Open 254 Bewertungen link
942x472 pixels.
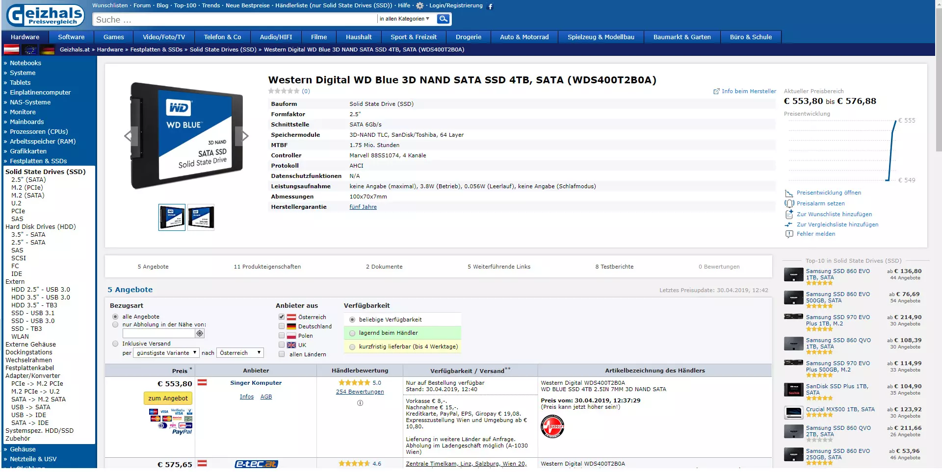360,392
